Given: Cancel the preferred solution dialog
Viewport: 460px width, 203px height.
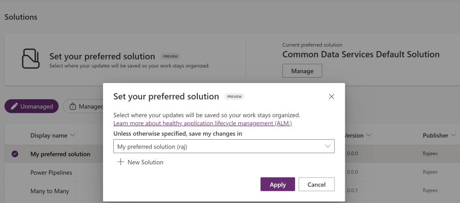Looking at the screenshot, I should click(x=316, y=185).
